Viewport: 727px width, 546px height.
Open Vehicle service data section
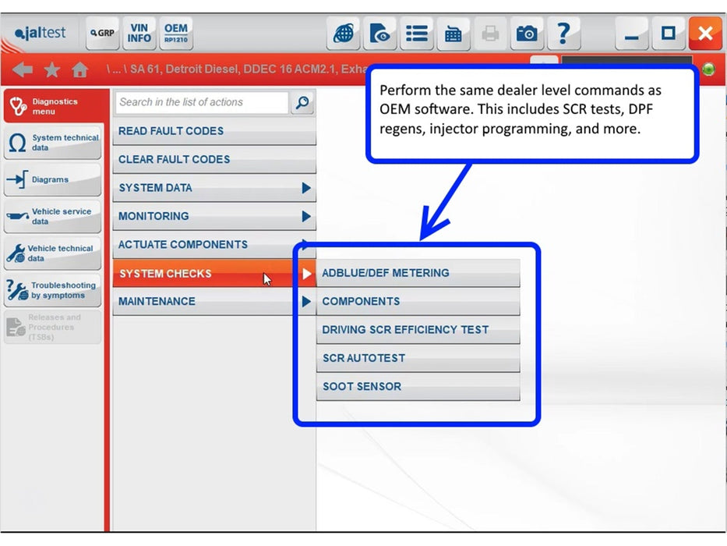click(x=52, y=216)
